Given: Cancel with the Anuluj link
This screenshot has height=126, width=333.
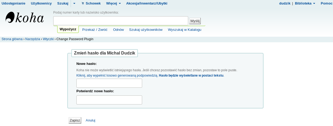Looking at the screenshot, I should click(91, 120).
